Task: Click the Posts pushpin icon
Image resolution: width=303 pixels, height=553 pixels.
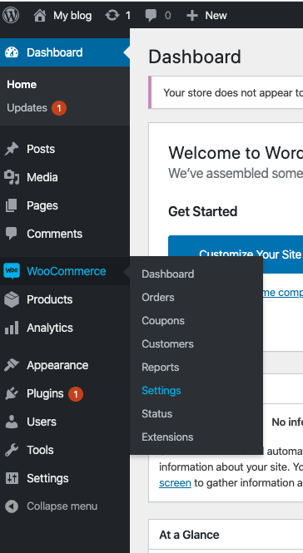Action: point(12,149)
